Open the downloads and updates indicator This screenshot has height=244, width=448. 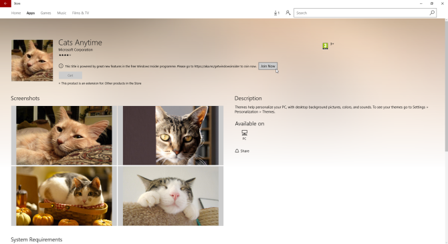[x=276, y=13]
